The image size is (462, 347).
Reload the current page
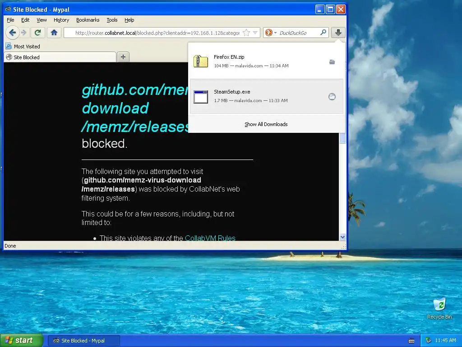[38, 33]
